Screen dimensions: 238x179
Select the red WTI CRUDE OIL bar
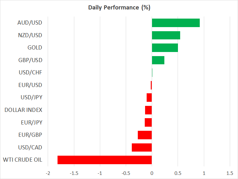pyautogui.click(x=105, y=160)
